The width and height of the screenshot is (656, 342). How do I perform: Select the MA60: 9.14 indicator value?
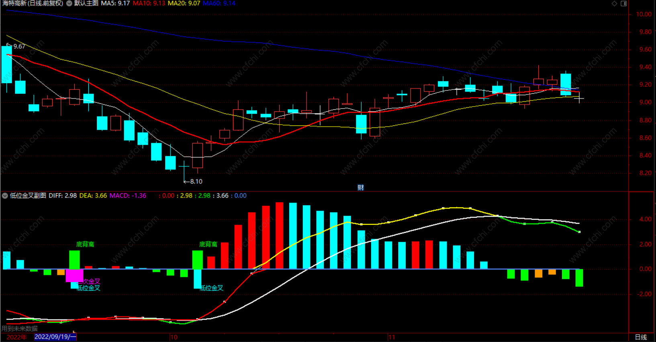click(x=219, y=3)
